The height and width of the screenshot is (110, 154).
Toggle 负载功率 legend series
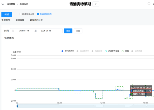(x=96, y=51)
